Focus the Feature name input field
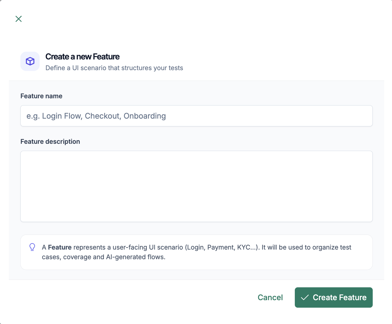This screenshot has height=324, width=392. (x=196, y=116)
